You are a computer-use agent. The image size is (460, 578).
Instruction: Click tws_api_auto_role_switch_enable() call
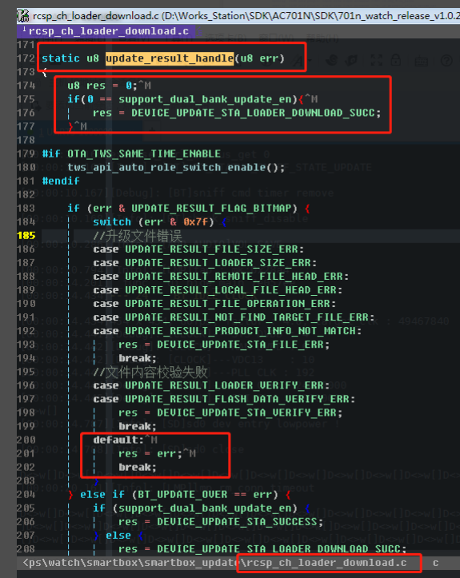click(x=176, y=167)
